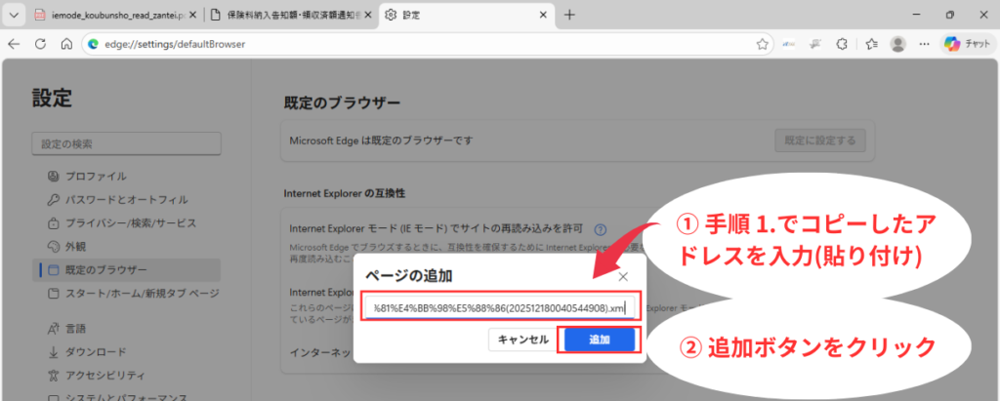Image resolution: width=1000 pixels, height=401 pixels.
Task: Click the 既定のブラウザー heading text
Action: (342, 102)
